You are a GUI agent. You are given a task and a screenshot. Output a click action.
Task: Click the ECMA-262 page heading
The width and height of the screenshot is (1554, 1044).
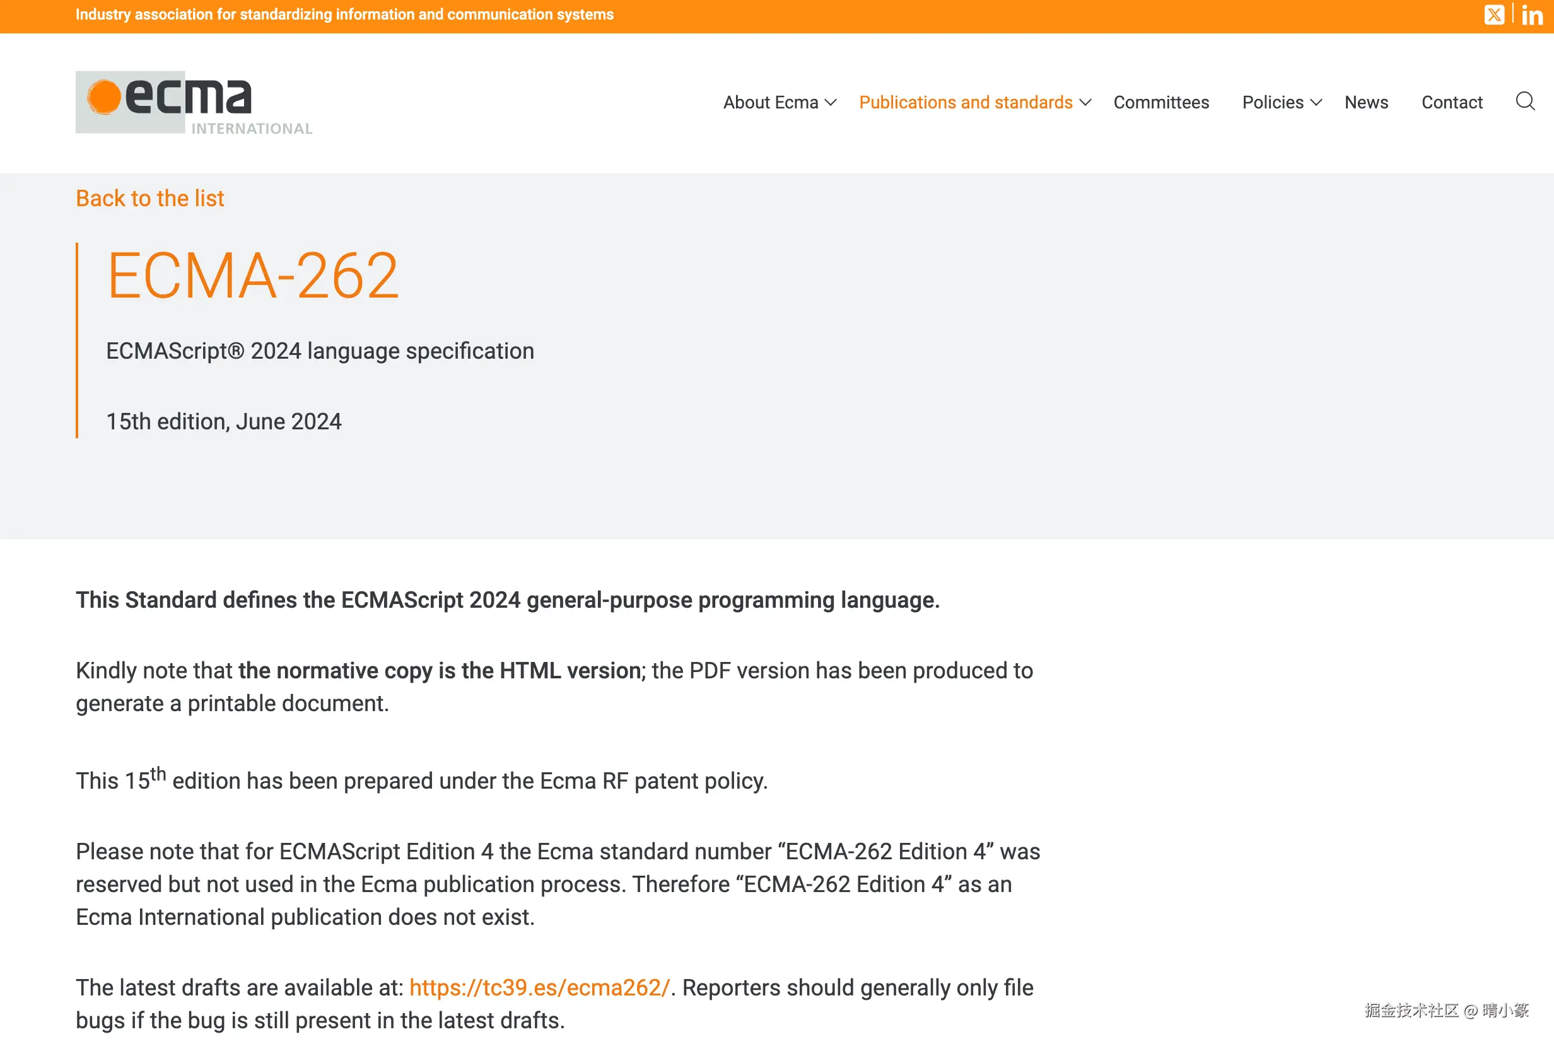click(252, 275)
